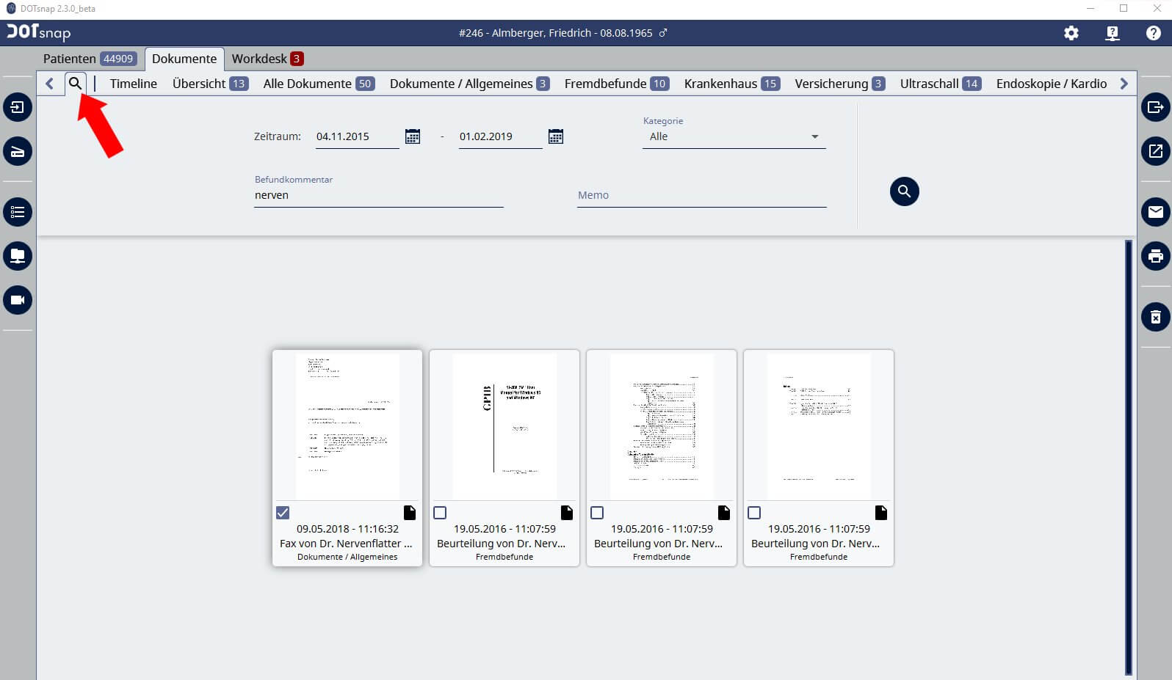
Task: Click the video camera icon
Action: [18, 300]
